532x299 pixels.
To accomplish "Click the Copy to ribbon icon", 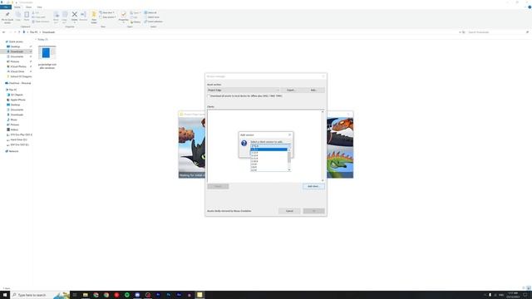I will 65,17.
